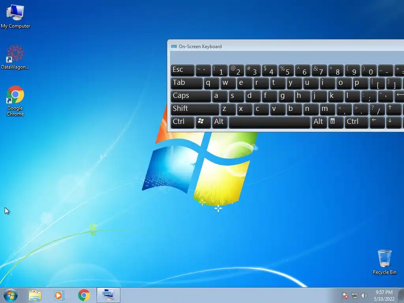Open the Windows Start menu orb
Image resolution: width=404 pixels, height=303 pixels.
(11, 295)
